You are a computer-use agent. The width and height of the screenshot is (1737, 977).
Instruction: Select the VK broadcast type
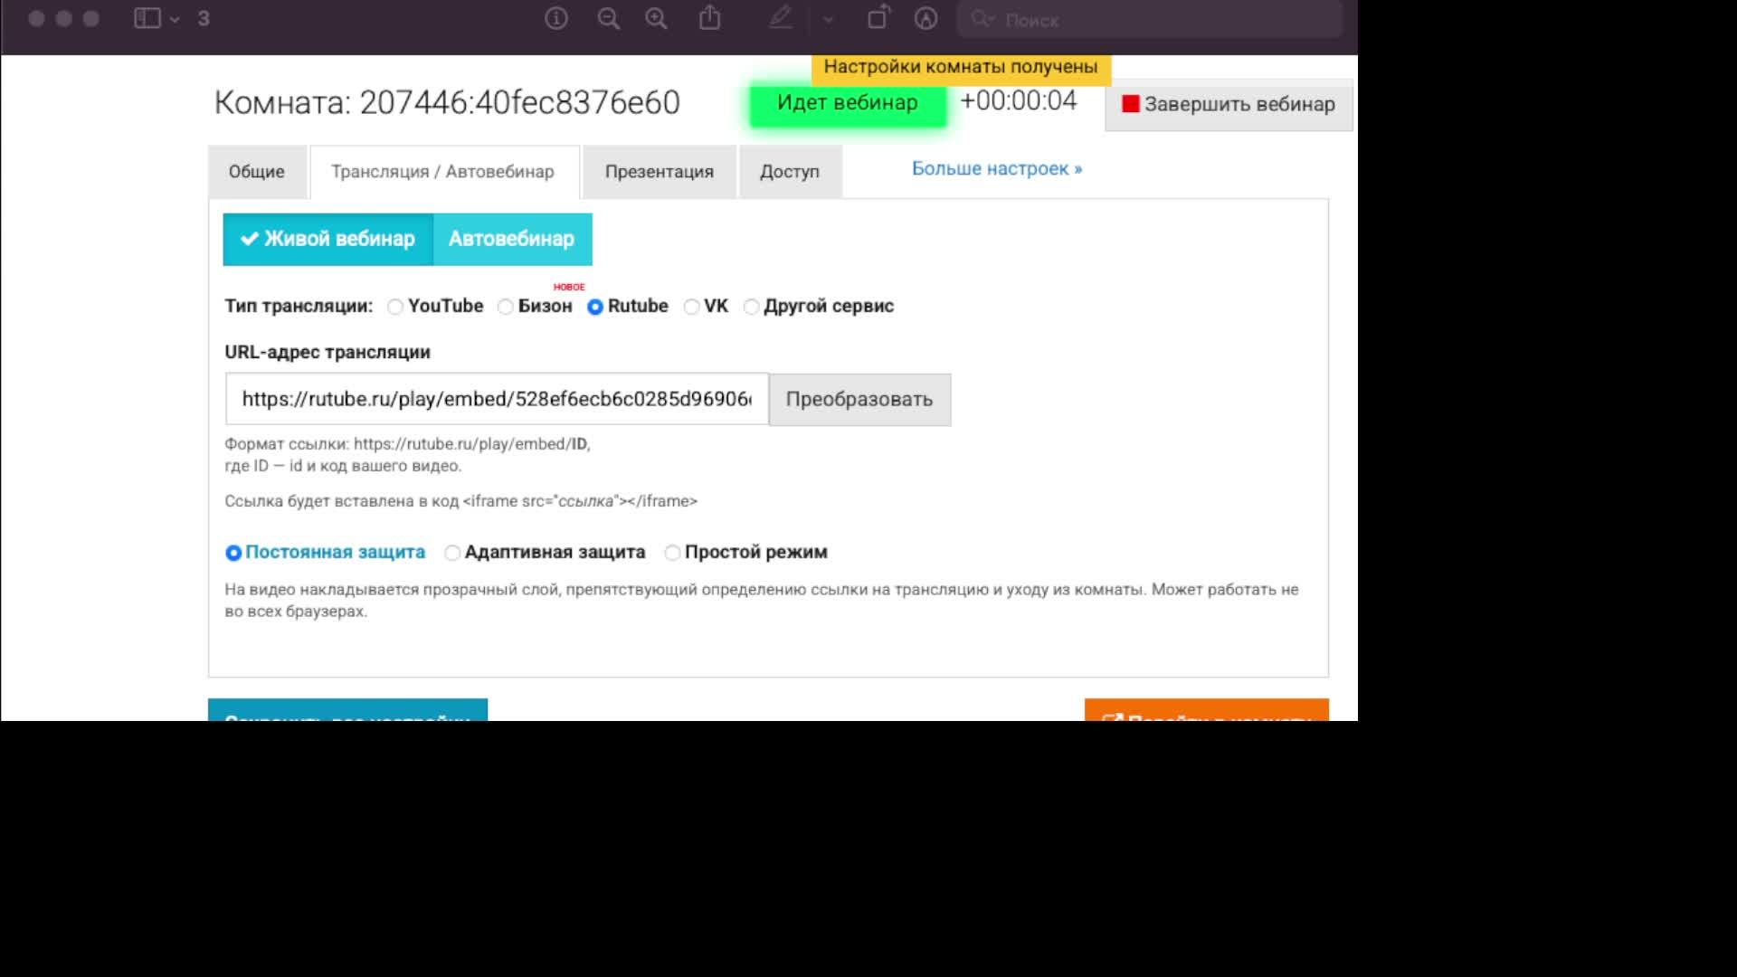click(x=691, y=307)
